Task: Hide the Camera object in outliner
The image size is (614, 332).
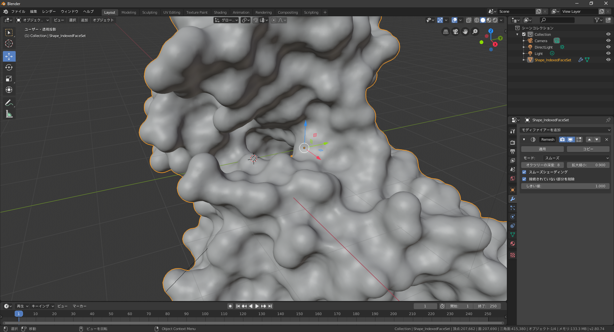Action: 608,41
